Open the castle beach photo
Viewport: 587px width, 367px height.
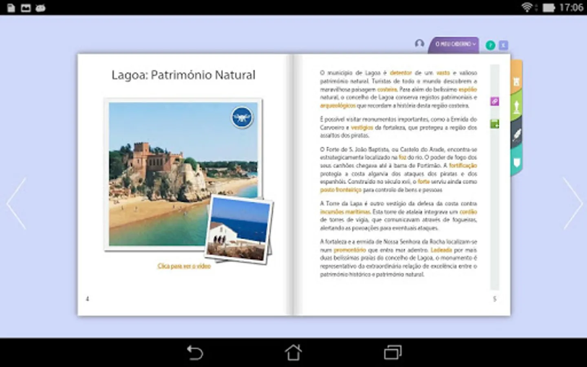[183, 174]
